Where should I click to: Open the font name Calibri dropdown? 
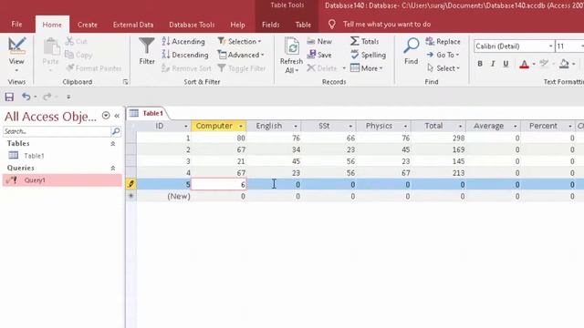550,46
